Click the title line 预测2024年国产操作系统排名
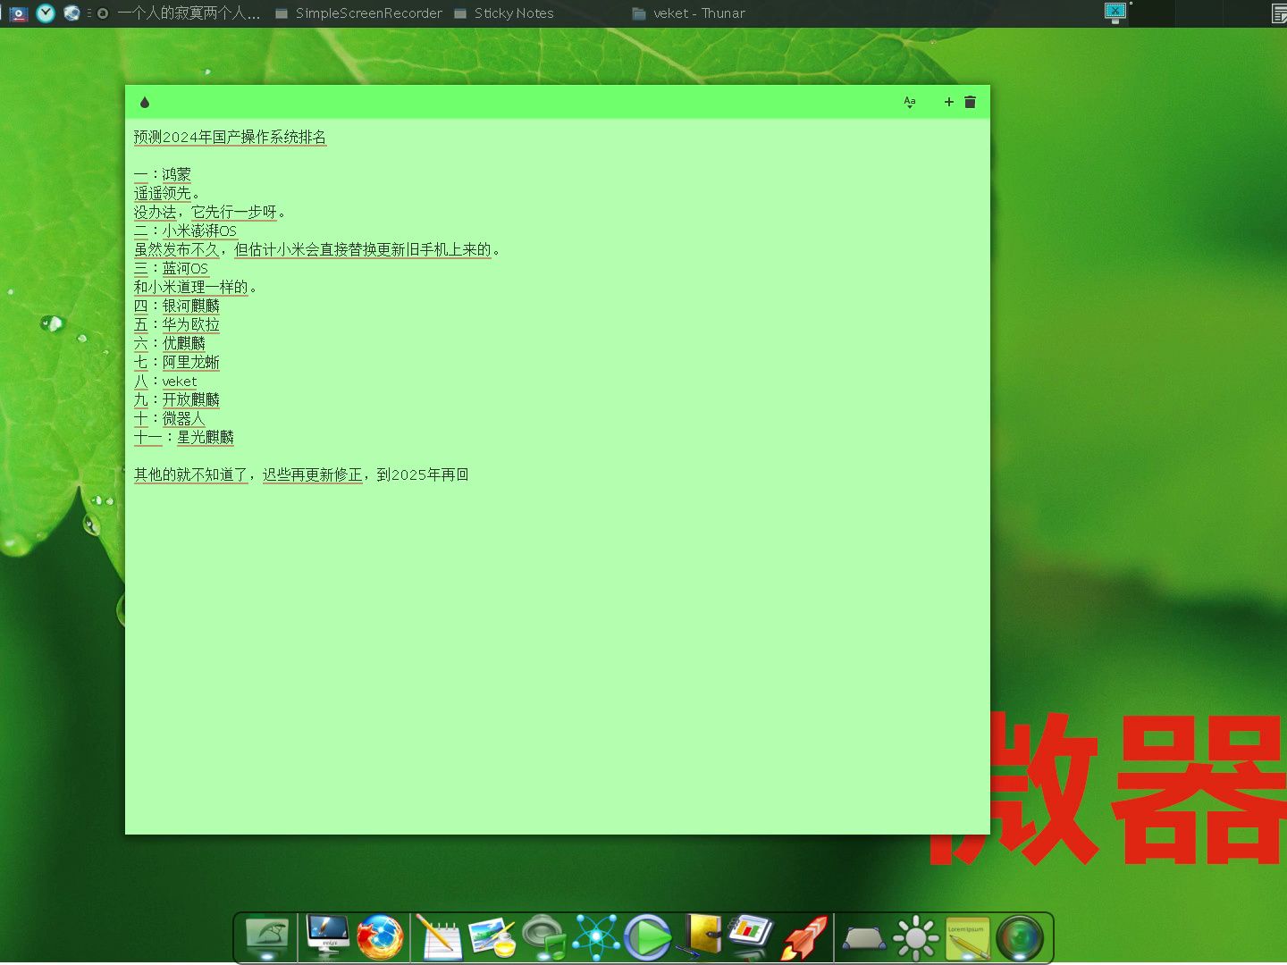 tap(231, 137)
